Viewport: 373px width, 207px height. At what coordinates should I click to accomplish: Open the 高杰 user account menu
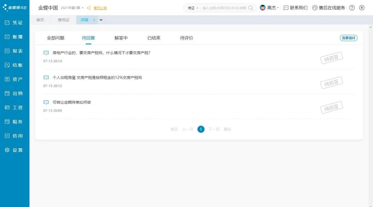(x=269, y=8)
